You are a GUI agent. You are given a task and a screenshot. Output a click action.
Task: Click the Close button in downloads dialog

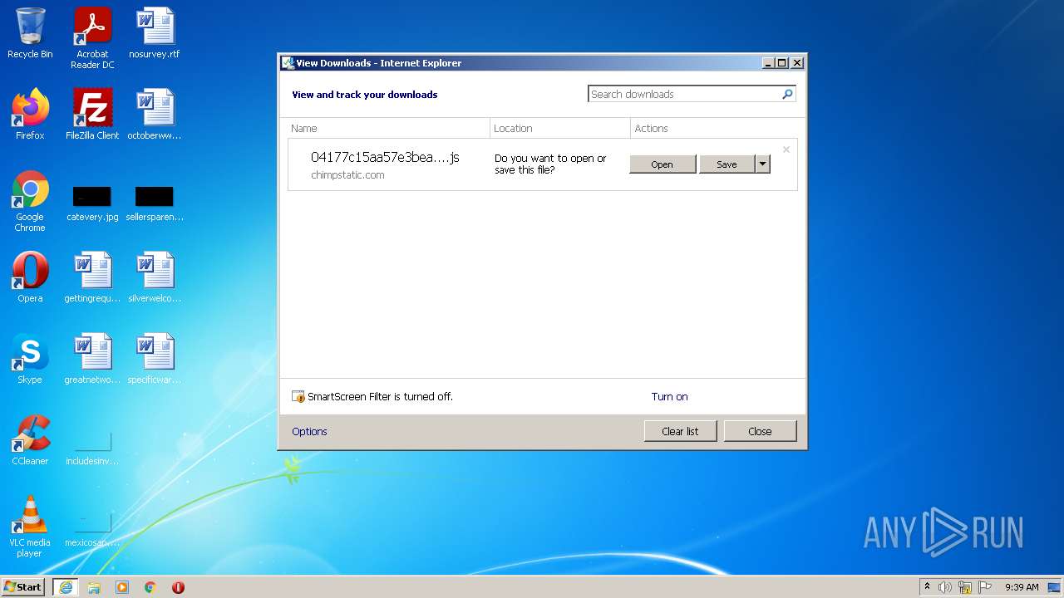760,431
